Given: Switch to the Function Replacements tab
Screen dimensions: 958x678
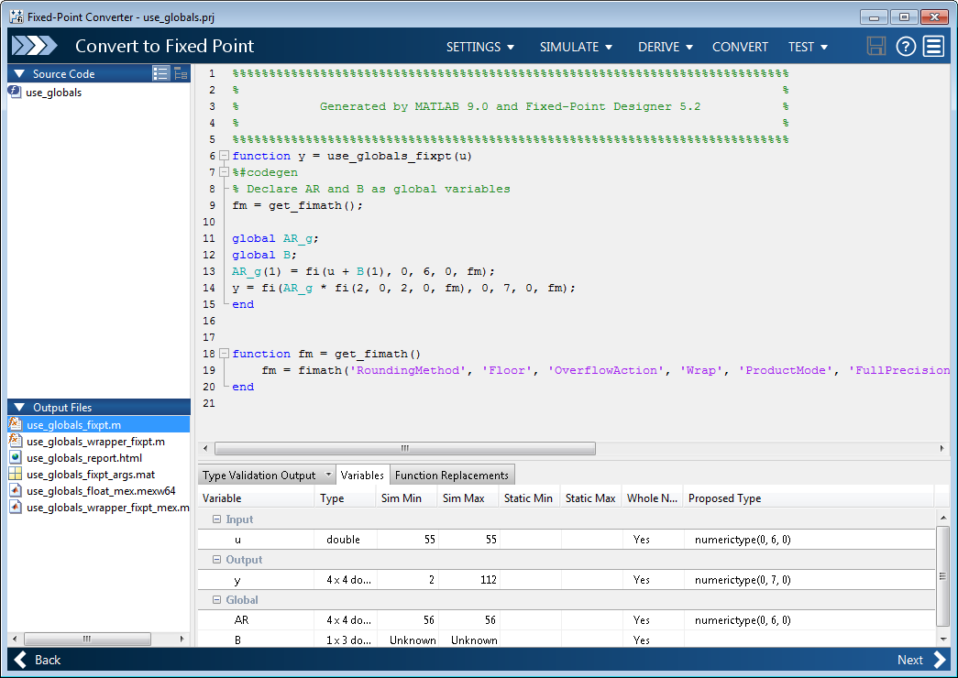Looking at the screenshot, I should [x=451, y=475].
